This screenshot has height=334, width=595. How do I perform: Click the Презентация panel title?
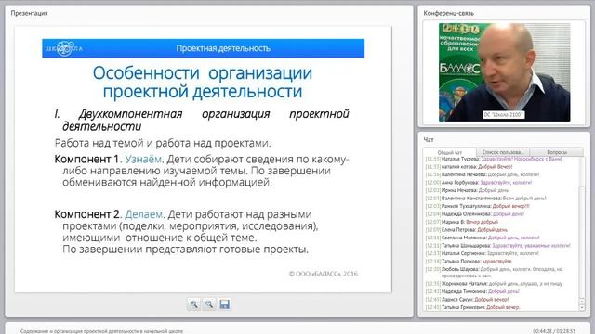(29, 13)
